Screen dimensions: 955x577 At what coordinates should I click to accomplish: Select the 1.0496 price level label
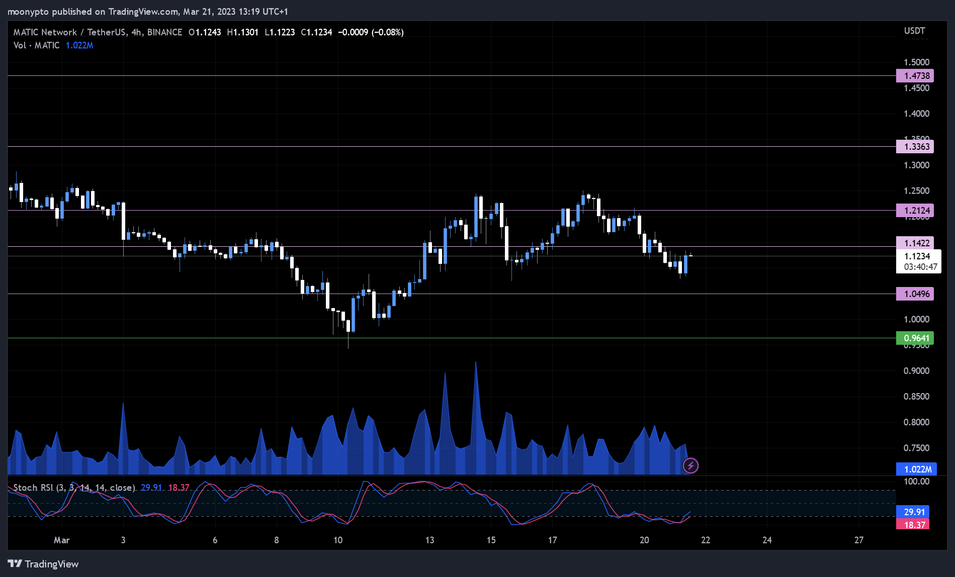click(x=915, y=294)
